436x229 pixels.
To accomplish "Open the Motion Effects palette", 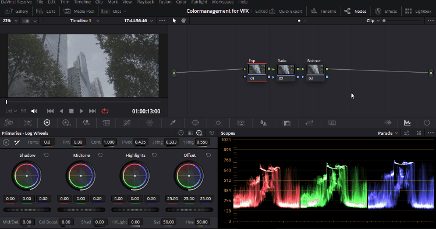I will (106, 123).
